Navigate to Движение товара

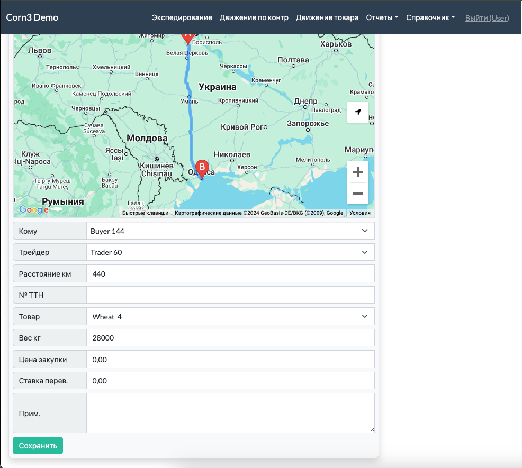(327, 17)
